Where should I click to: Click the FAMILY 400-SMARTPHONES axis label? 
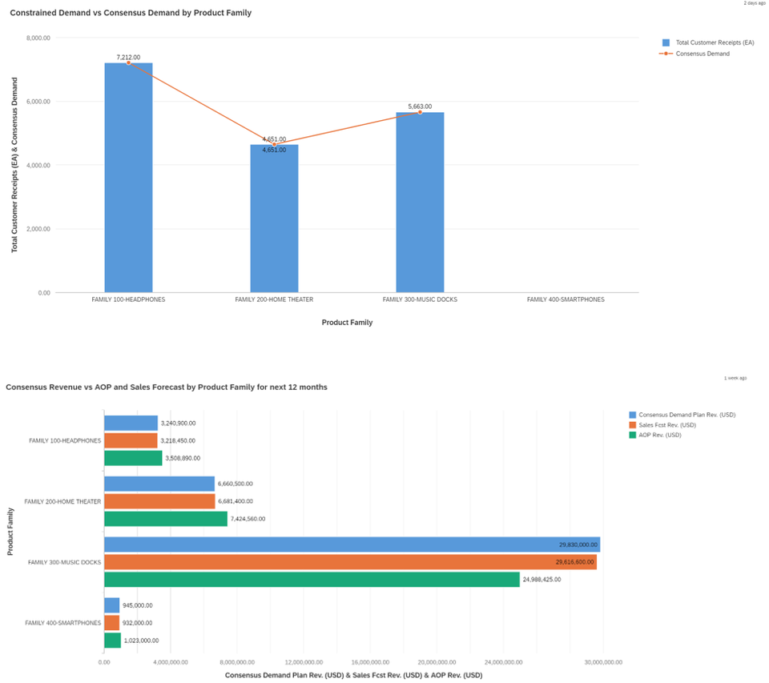[x=565, y=299]
